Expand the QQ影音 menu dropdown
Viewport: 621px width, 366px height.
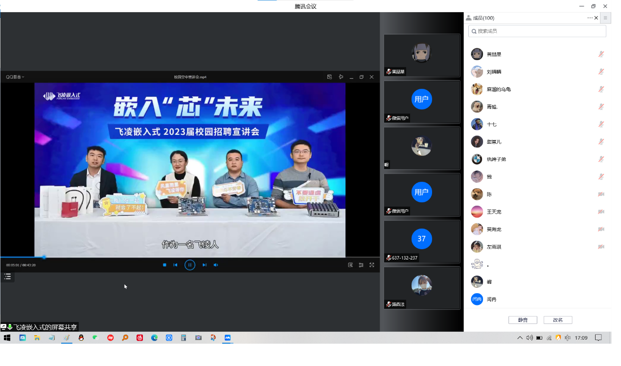pyautogui.click(x=15, y=77)
